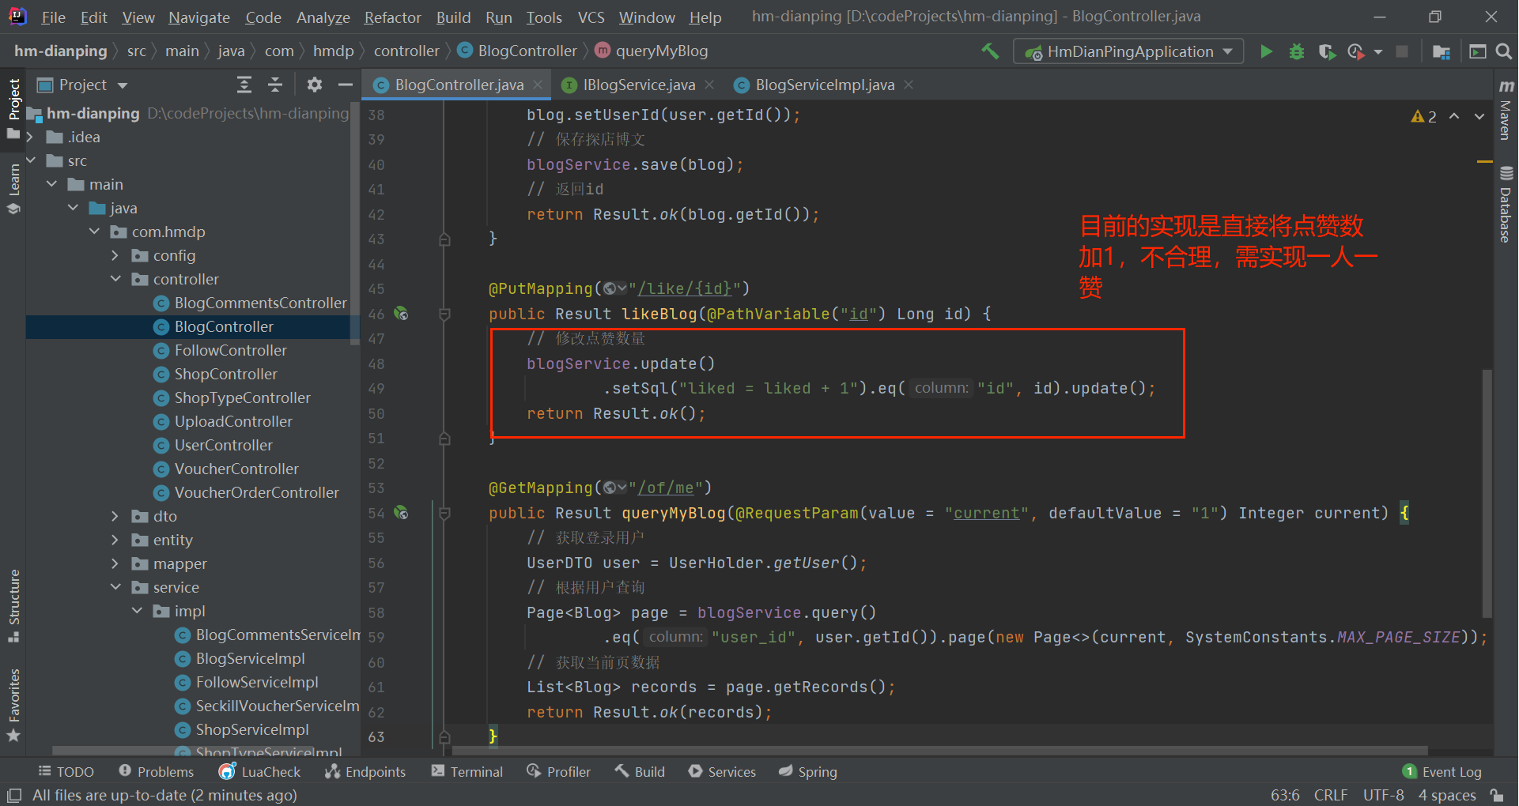Open the Maven tool window

coord(1506,109)
